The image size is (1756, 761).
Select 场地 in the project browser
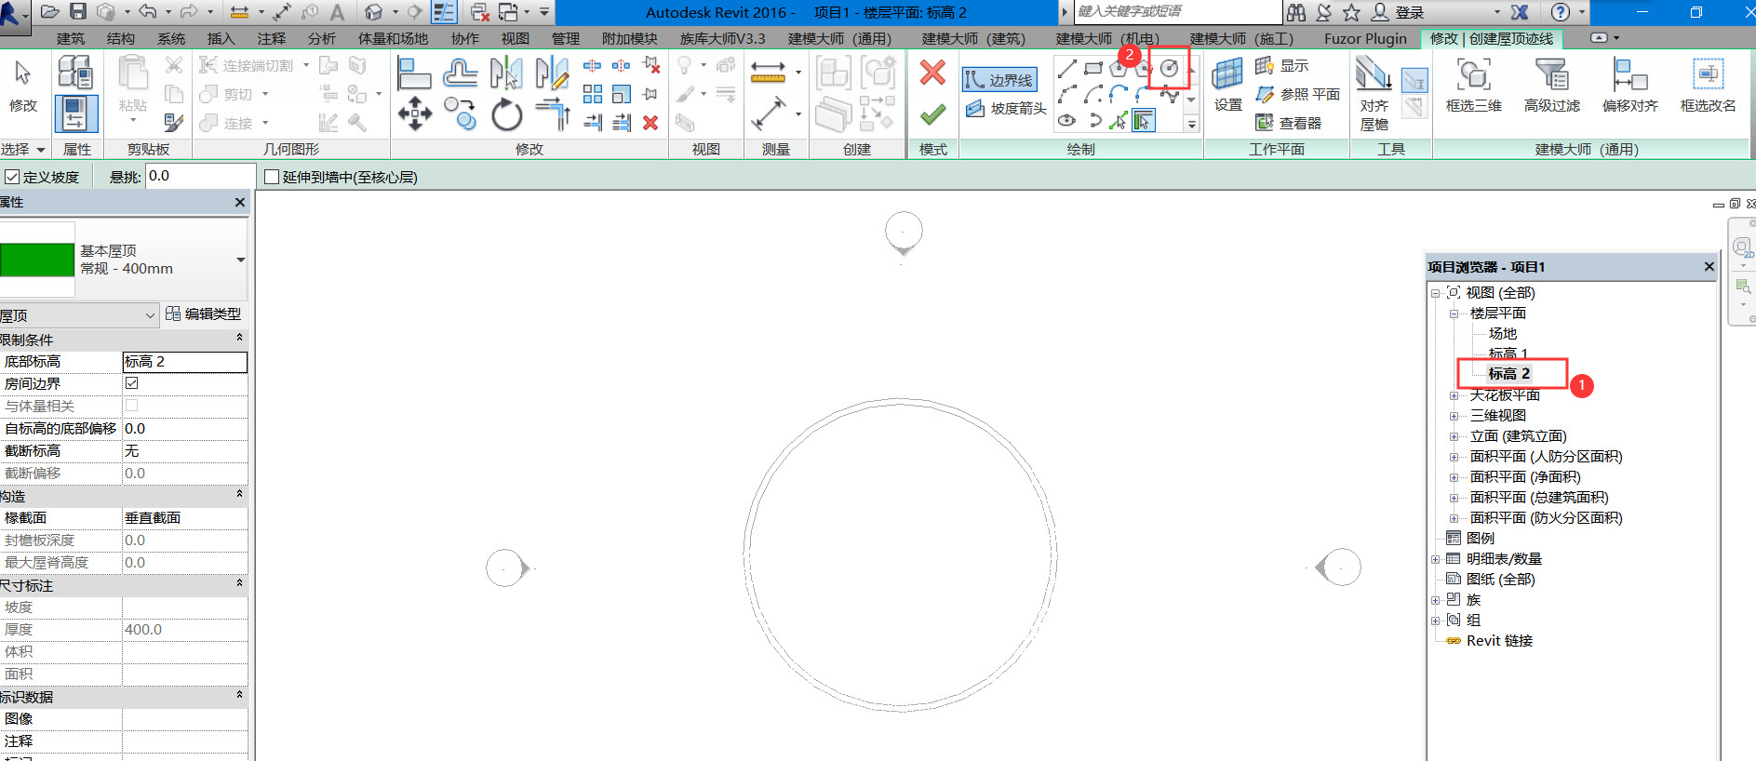(x=1502, y=333)
